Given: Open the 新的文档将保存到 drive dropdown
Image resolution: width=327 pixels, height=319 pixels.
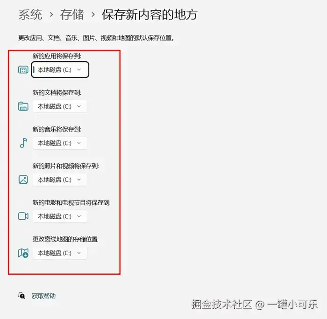Looking at the screenshot, I should [x=60, y=106].
